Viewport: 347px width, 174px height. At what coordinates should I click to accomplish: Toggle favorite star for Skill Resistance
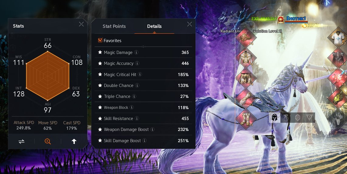(100, 119)
